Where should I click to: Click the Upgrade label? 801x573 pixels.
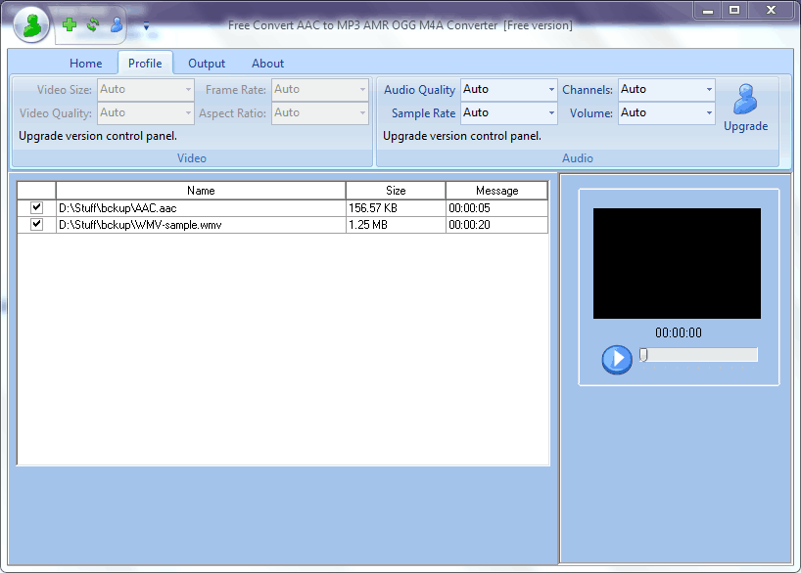click(x=745, y=126)
